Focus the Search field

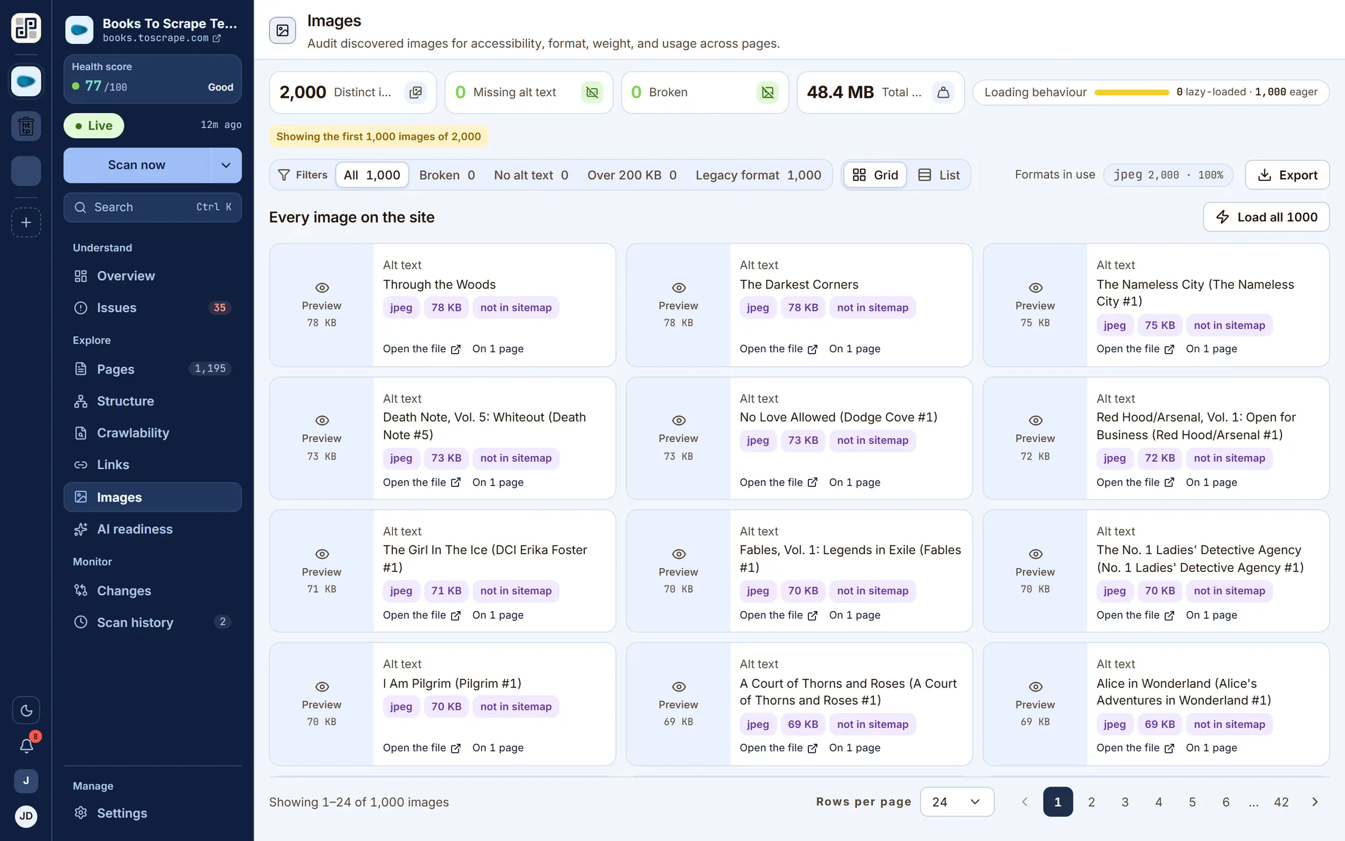(152, 207)
